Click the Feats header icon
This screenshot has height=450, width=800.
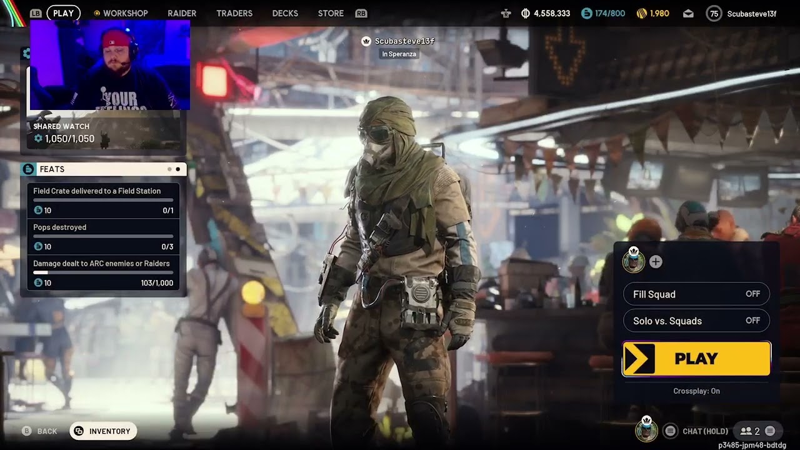[x=28, y=169]
